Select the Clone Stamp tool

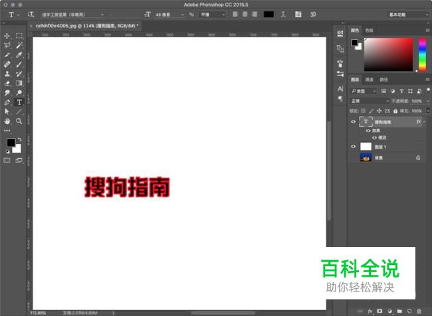click(x=7, y=74)
